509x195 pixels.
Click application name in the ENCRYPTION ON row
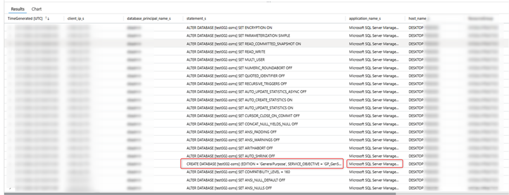(x=374, y=28)
